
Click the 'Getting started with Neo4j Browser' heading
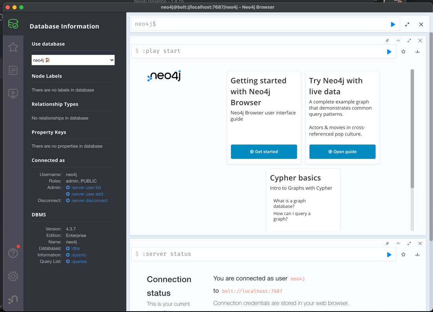click(x=259, y=92)
